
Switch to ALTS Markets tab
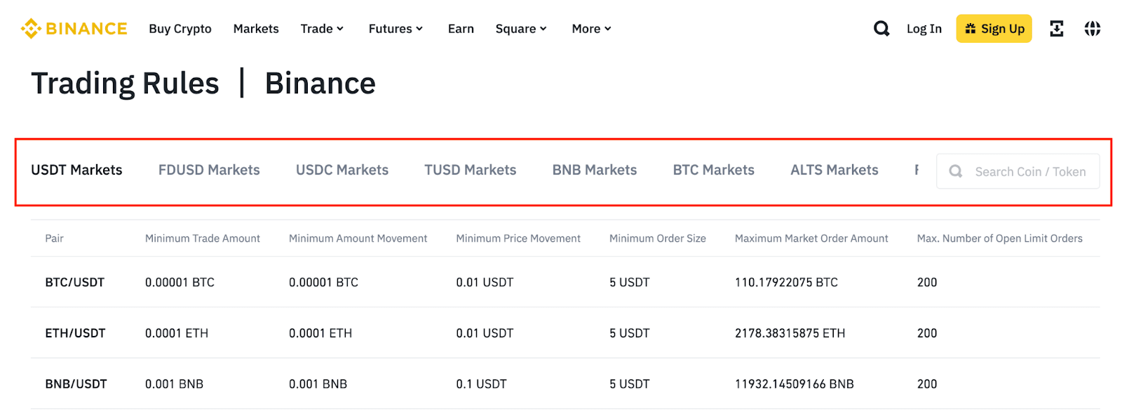[834, 170]
